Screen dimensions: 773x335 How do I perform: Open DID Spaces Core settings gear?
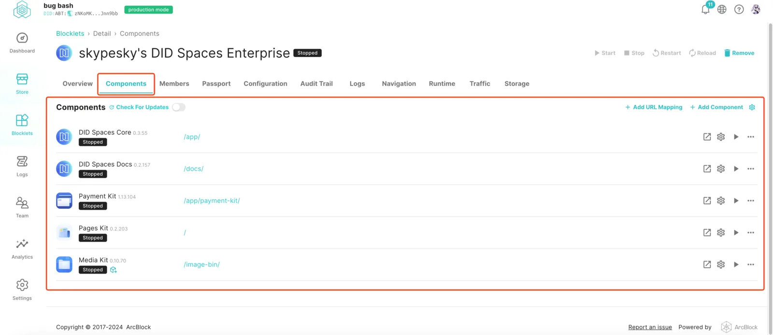[721, 137]
